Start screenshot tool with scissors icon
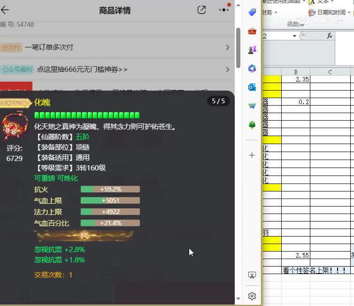Screen dimensions: 354x306 point(252,275)
